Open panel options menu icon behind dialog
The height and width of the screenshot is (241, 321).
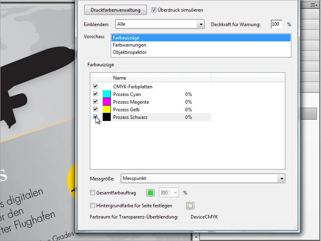(314, 5)
